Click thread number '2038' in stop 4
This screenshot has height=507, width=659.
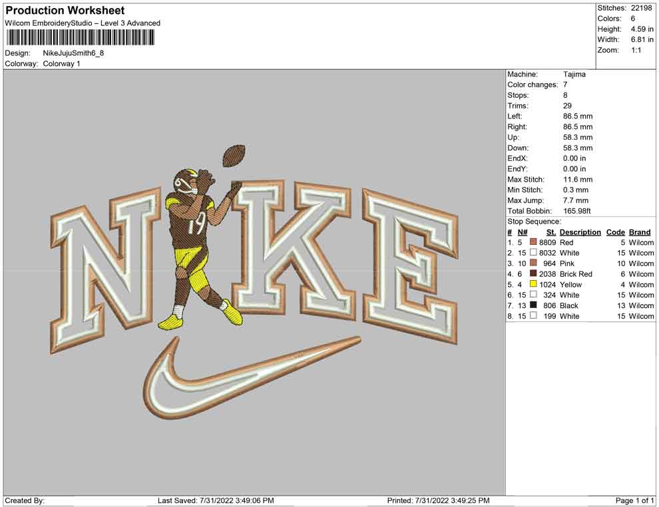pyautogui.click(x=548, y=274)
